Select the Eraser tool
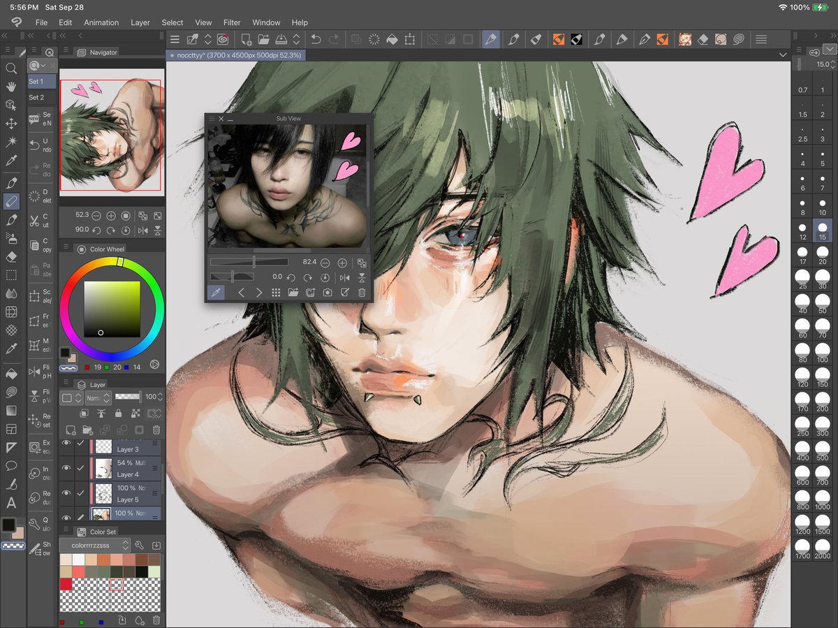 click(x=11, y=256)
